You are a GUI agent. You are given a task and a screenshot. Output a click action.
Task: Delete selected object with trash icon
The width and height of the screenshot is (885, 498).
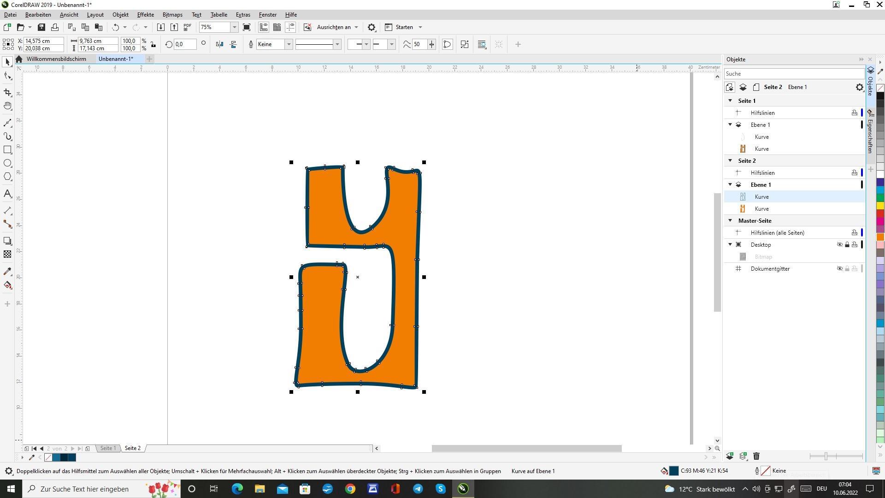(756, 456)
